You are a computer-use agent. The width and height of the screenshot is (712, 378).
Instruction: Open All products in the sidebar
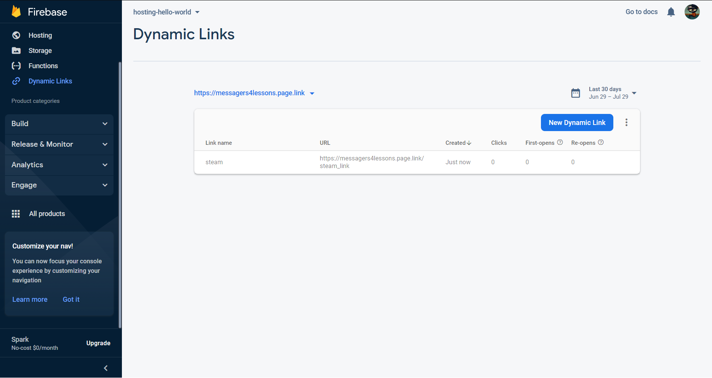(47, 214)
